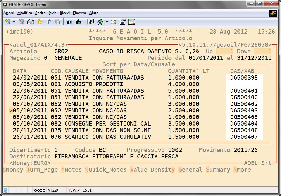Click the disconnect session icon
This screenshot has width=281, height=196.
click(21, 22)
